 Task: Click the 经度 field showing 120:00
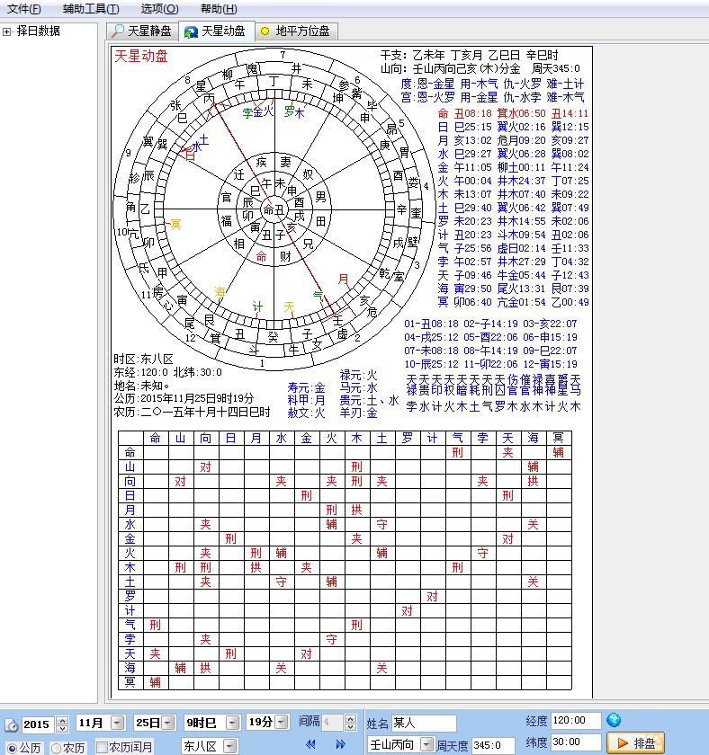(576, 720)
